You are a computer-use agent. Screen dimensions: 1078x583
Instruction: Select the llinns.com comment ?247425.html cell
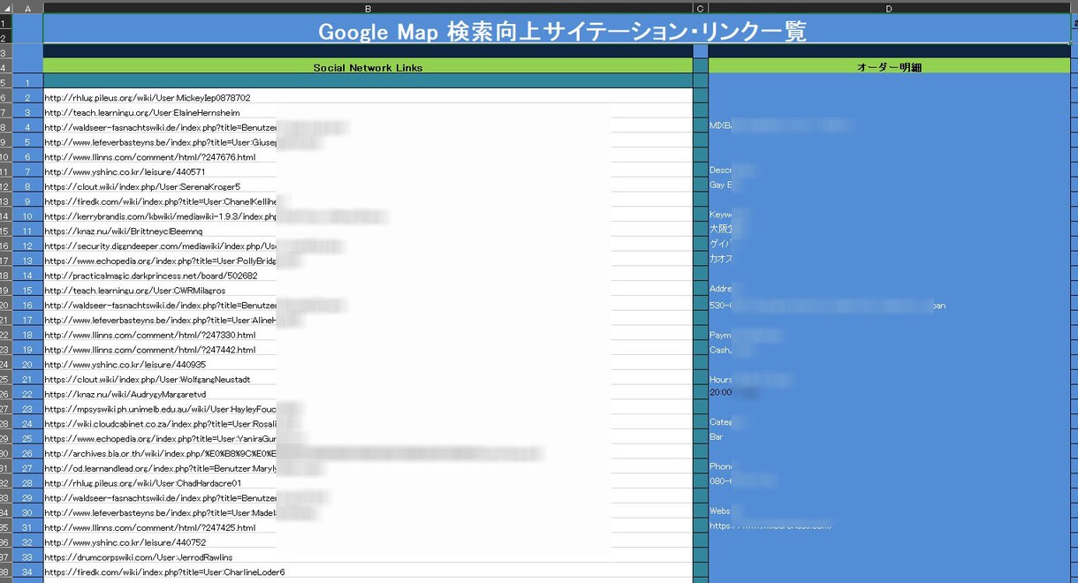coord(368,527)
